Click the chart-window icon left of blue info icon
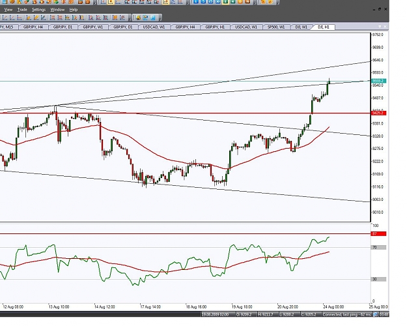 (145, 18)
